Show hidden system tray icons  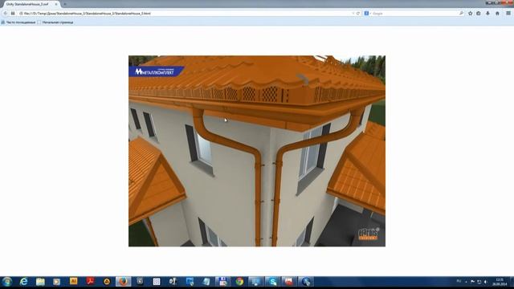(x=466, y=282)
